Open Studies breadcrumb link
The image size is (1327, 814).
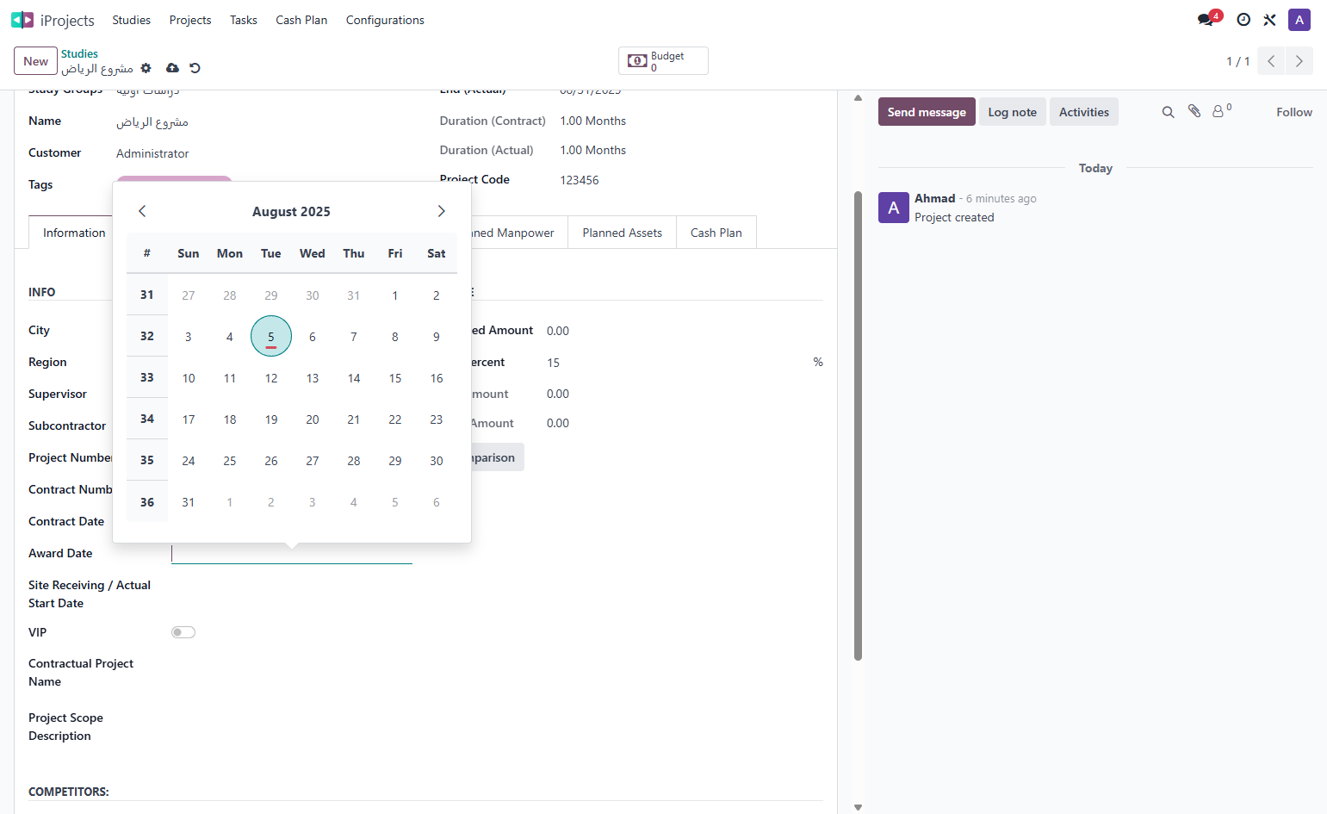79,53
